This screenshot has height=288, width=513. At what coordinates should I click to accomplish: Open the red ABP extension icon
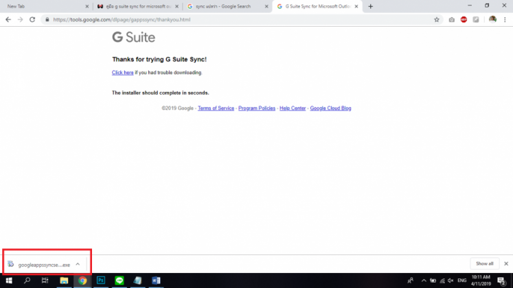[x=464, y=20]
